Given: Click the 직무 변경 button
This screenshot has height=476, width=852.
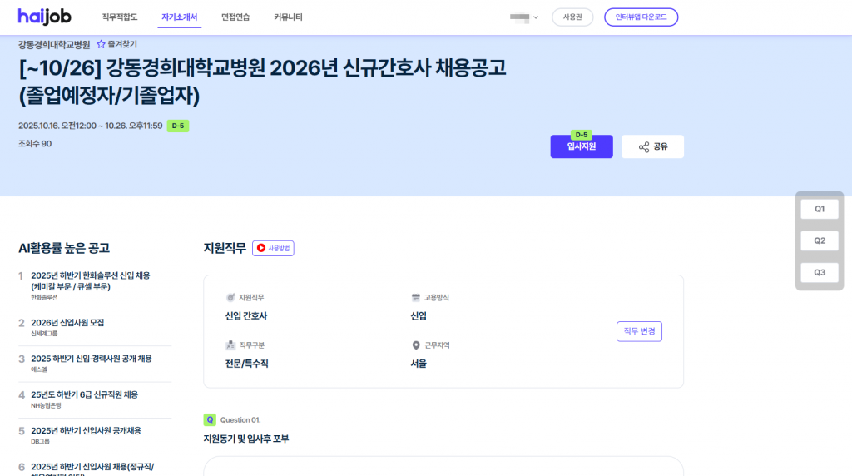Looking at the screenshot, I should (x=639, y=331).
